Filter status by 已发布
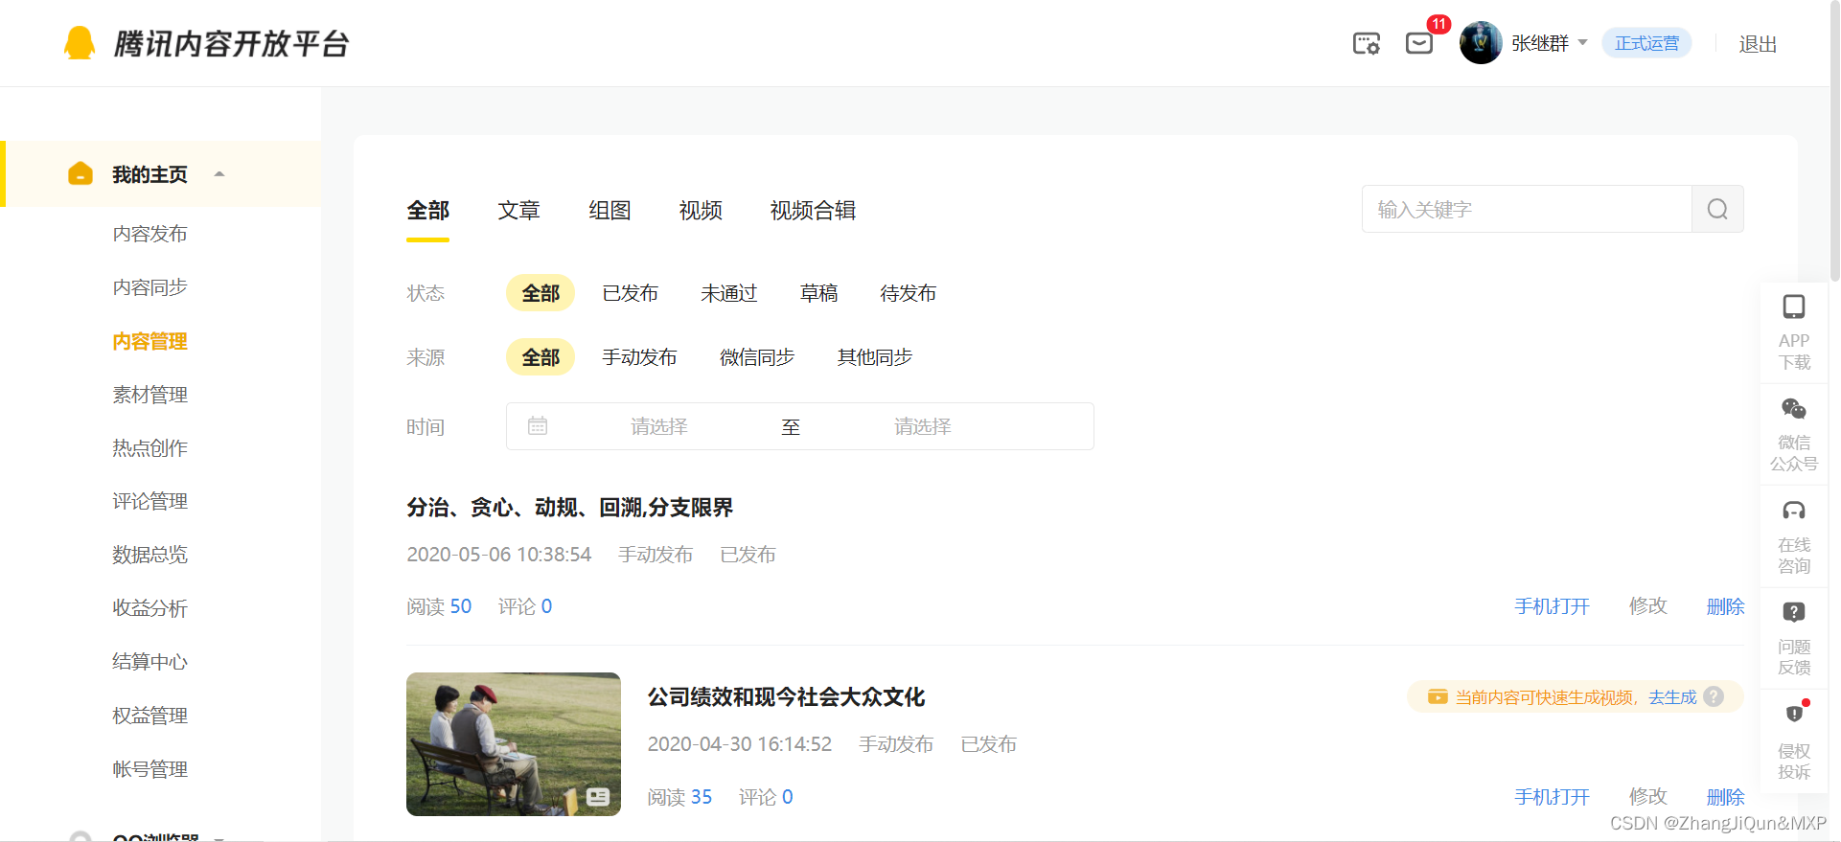Viewport: 1841px width, 842px height. (630, 293)
